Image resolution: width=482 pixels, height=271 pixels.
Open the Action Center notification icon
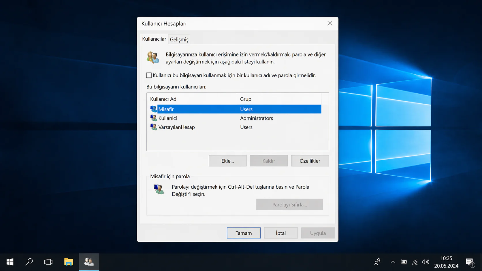click(x=470, y=262)
